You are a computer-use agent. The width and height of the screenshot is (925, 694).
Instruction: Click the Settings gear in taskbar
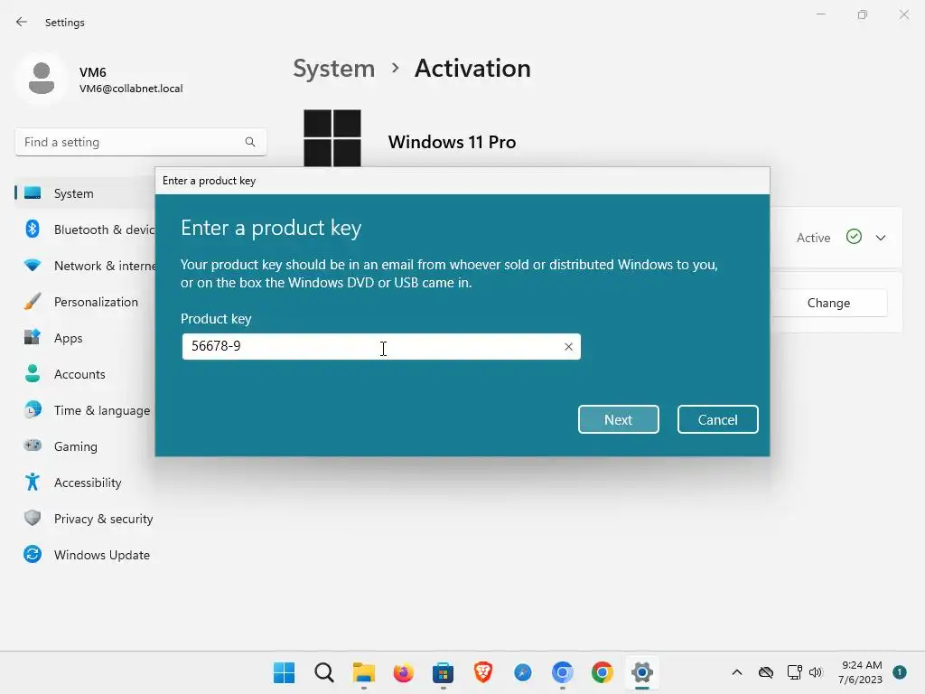[642, 672]
